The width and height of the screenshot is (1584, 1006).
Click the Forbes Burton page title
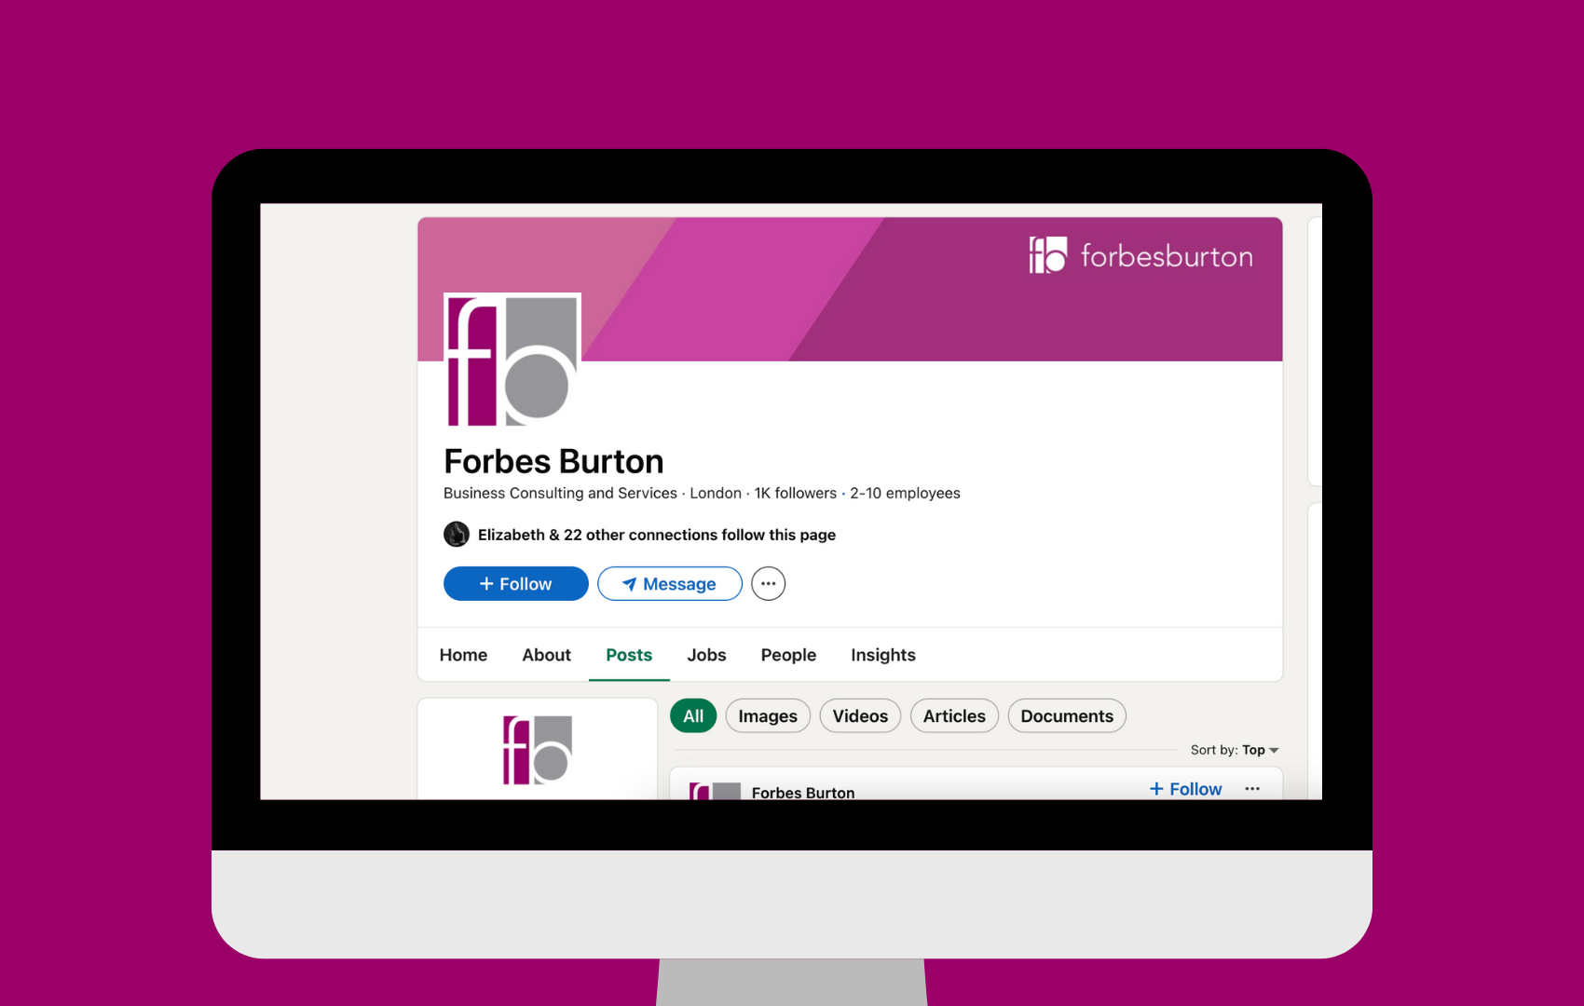pos(553,461)
